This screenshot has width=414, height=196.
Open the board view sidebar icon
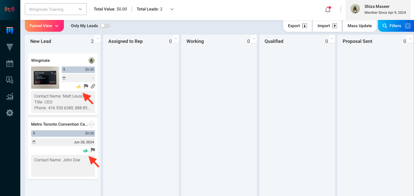(x=10, y=30)
